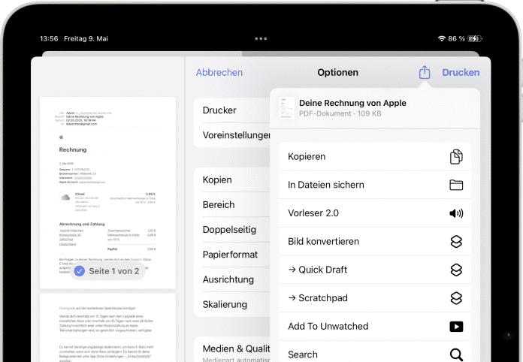Tap the PDF-Dokument · 109 KB subtitle

[340, 113]
